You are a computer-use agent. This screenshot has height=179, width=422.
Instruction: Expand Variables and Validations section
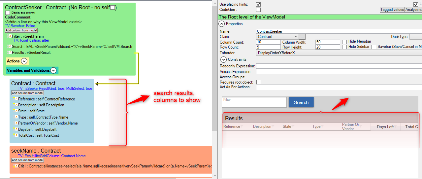point(53,70)
